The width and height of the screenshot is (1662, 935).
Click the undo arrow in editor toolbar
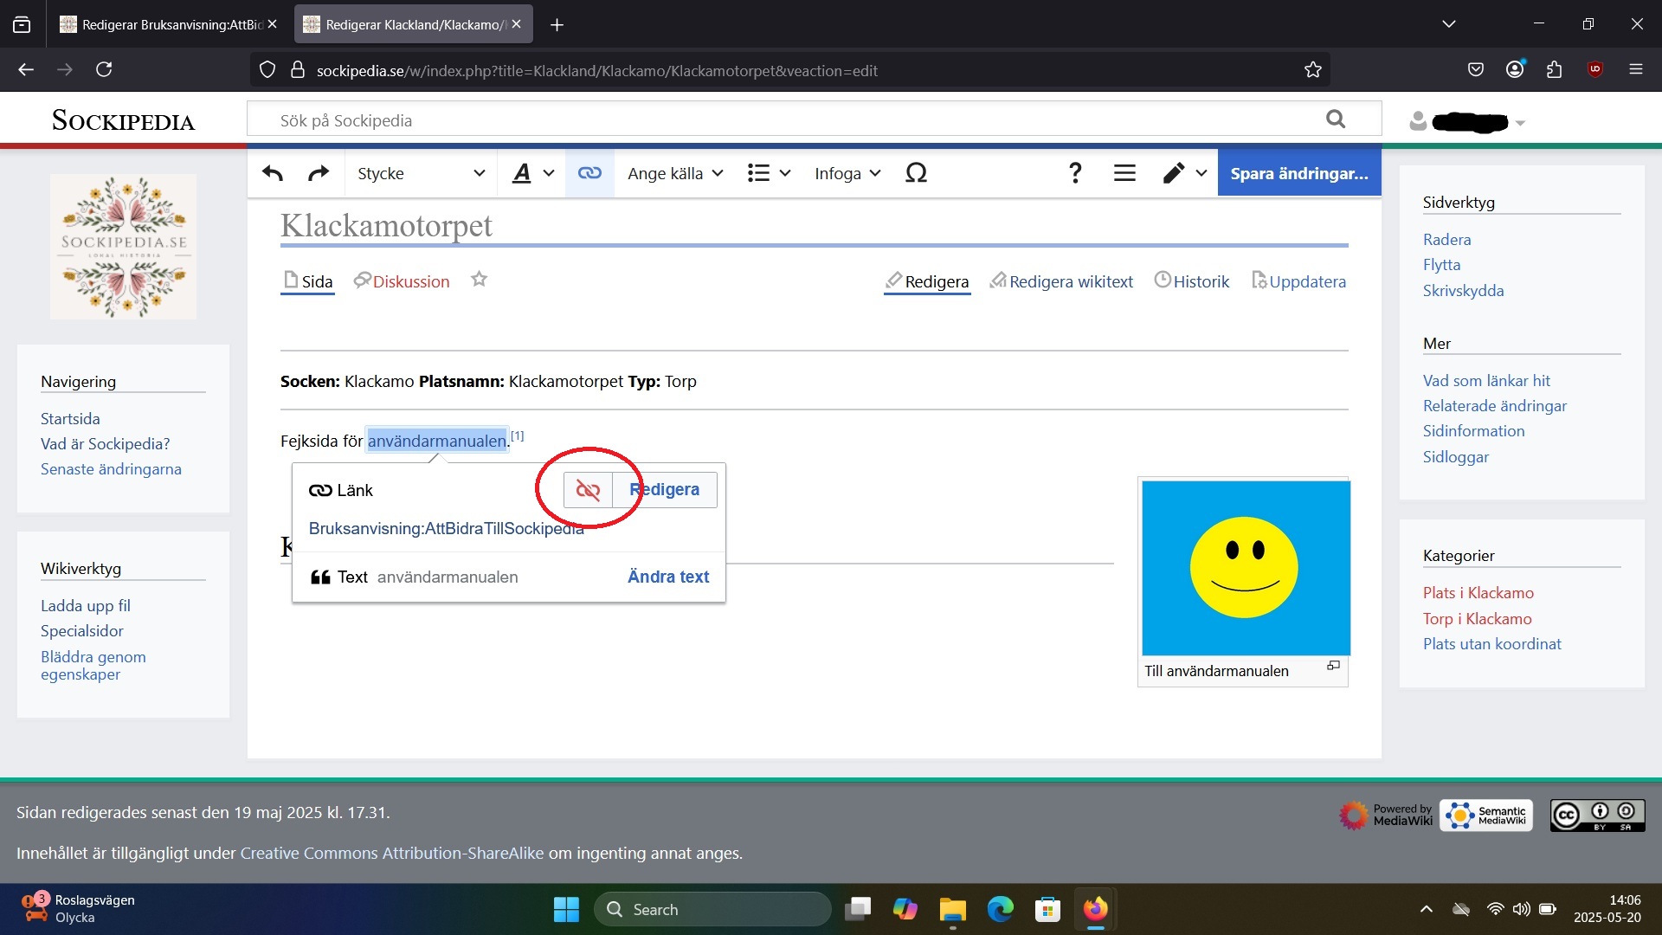(273, 173)
